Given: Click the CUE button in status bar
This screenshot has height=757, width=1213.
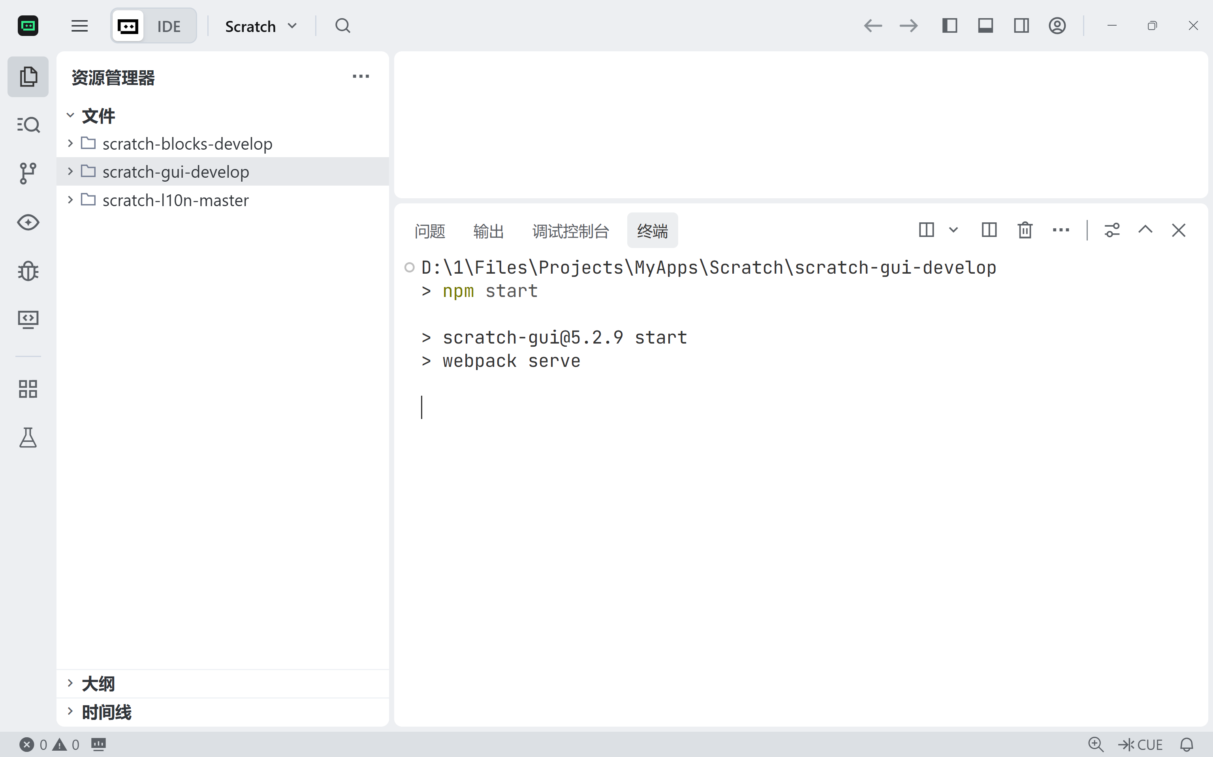Looking at the screenshot, I should pyautogui.click(x=1140, y=744).
